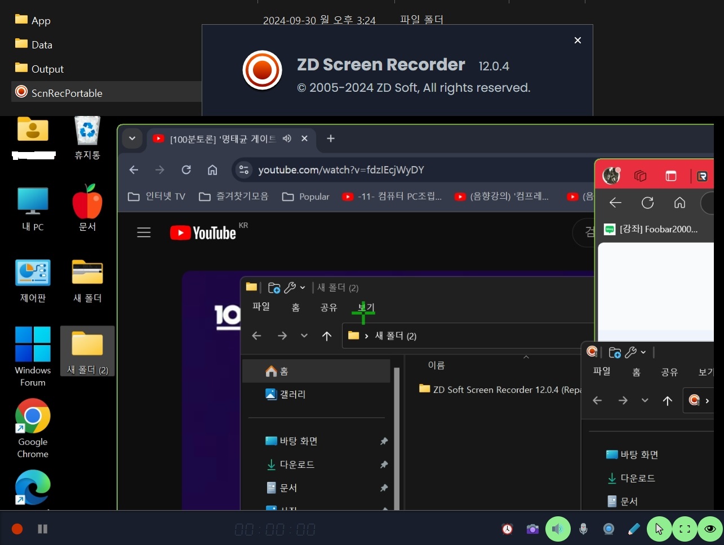The width and height of the screenshot is (724, 545).
Task: Toggle microphone recording in recorder bar
Action: pyautogui.click(x=583, y=529)
